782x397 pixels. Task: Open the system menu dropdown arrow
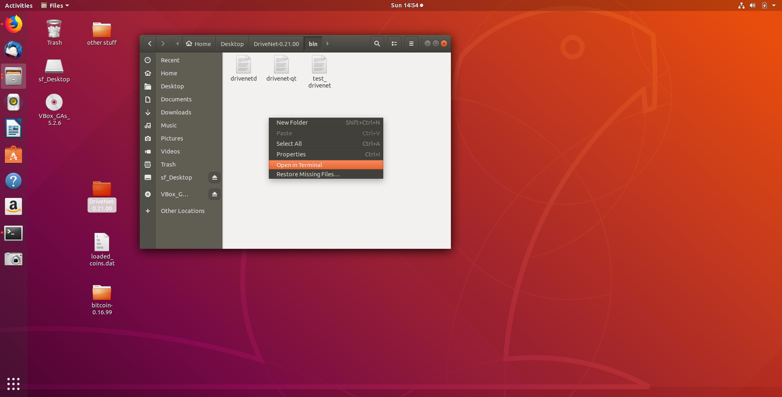pyautogui.click(x=774, y=5)
